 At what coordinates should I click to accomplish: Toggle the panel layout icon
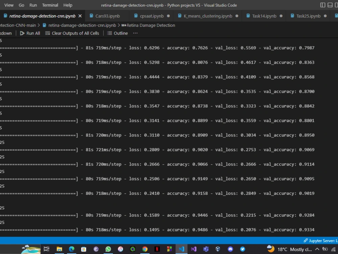pyautogui.click(x=330, y=5)
